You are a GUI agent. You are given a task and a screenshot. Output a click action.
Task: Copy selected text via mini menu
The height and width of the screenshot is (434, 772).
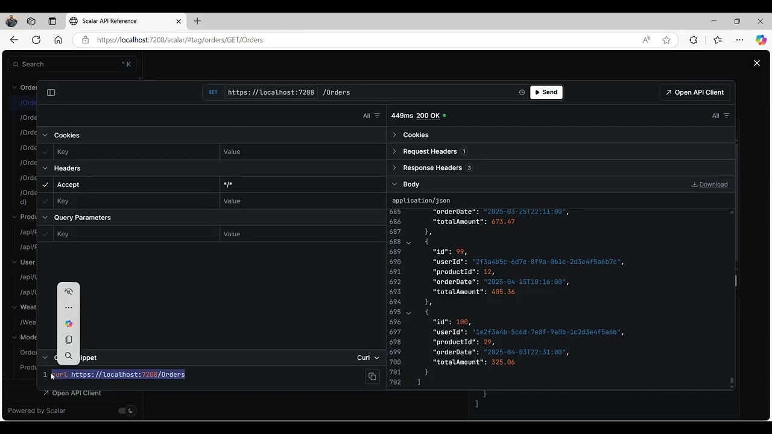69,340
